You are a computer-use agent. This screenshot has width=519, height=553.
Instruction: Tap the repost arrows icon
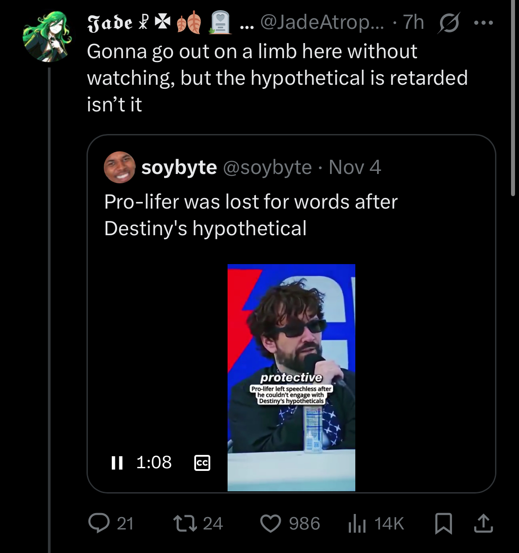(x=185, y=523)
